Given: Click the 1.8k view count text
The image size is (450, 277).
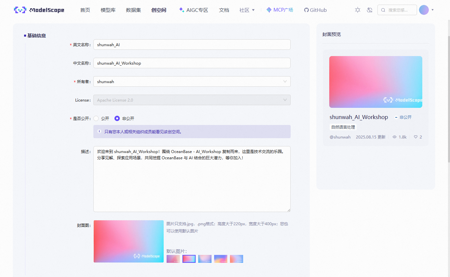Looking at the screenshot, I should [402, 137].
